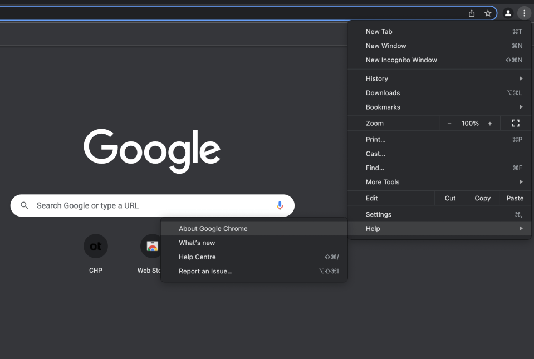This screenshot has width=534, height=359.
Task: Choose Print... from the menu
Action: click(x=439, y=140)
